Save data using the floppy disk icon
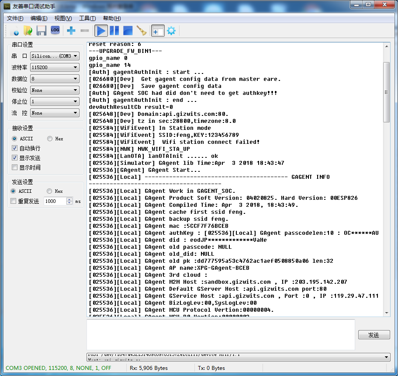Viewport: 398px width, 376px height. click(41, 30)
